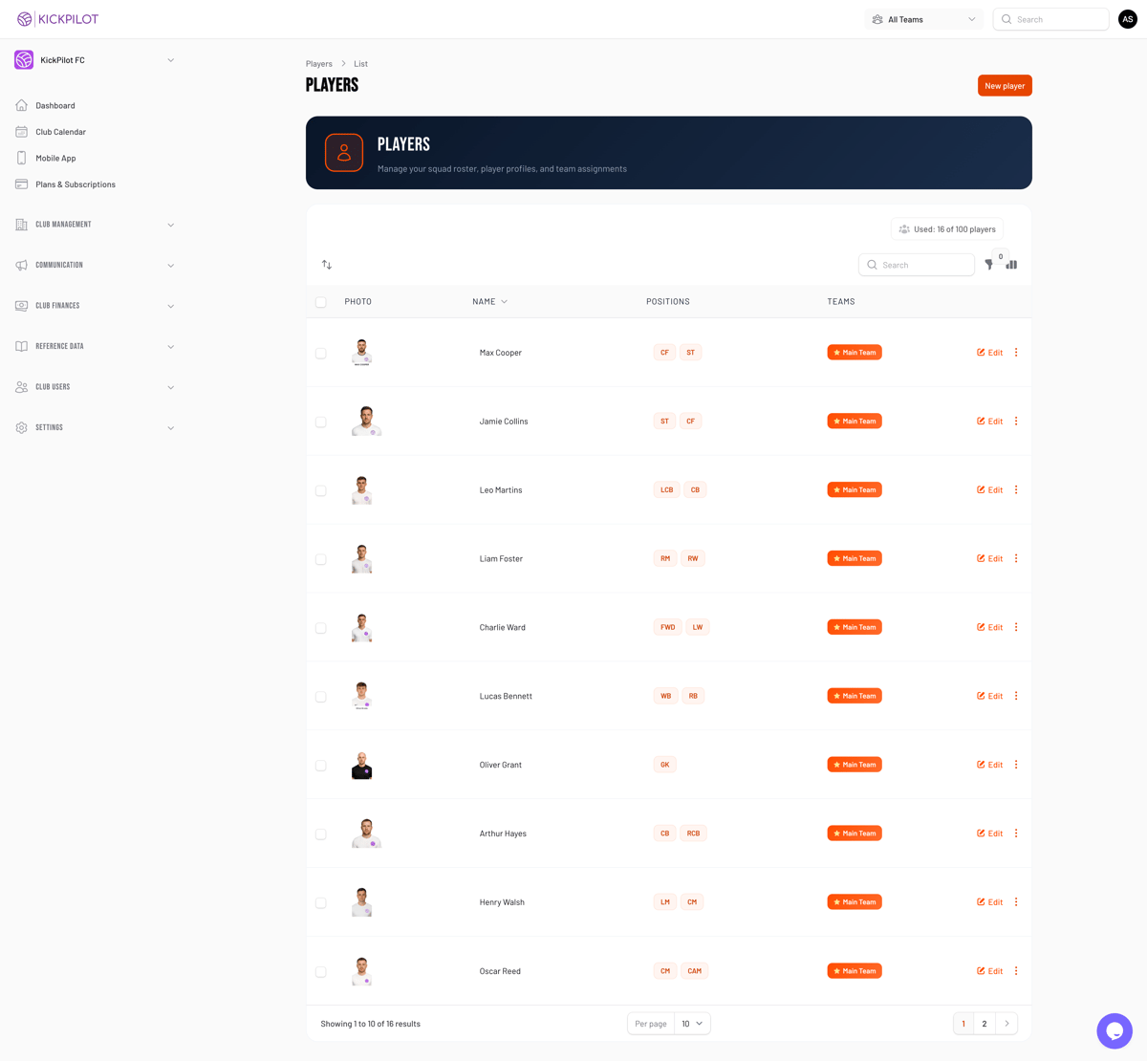Viewport: 1147px width, 1061px height.
Task: Click the KickPilot logo in header
Action: click(57, 18)
